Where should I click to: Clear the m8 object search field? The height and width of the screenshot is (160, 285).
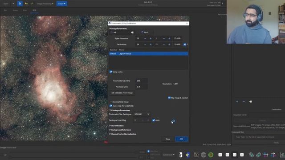click(x=132, y=32)
